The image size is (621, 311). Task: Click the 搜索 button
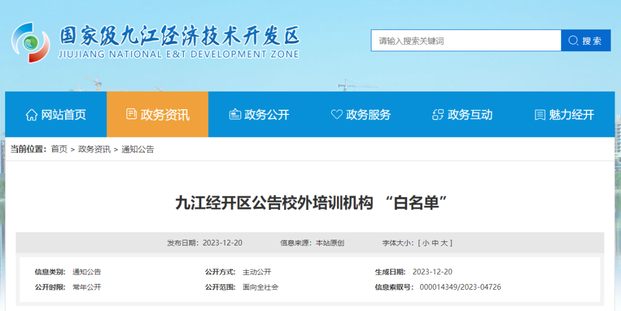pyautogui.click(x=586, y=40)
